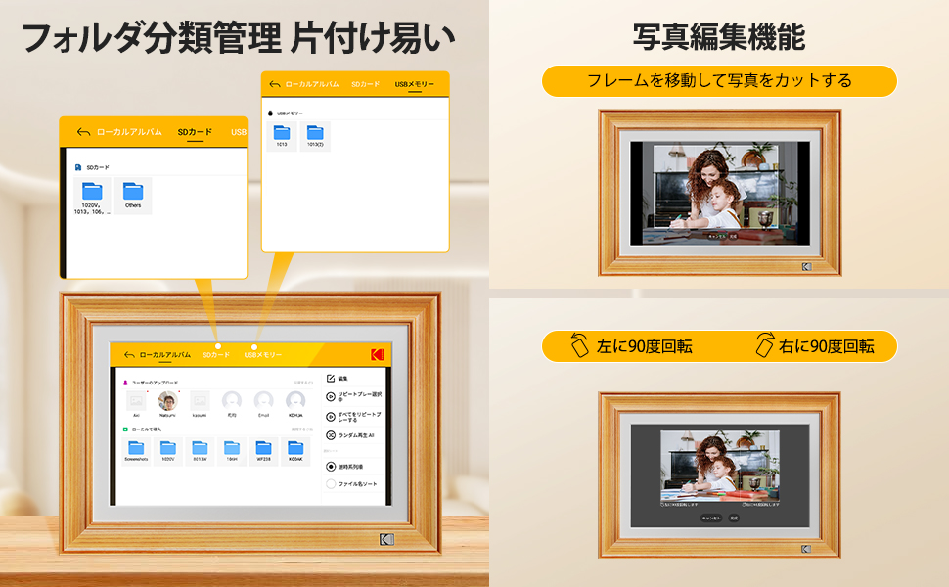The image size is (949, 587).
Task: Click 完成 button on crop edit screen
Action: [733, 236]
